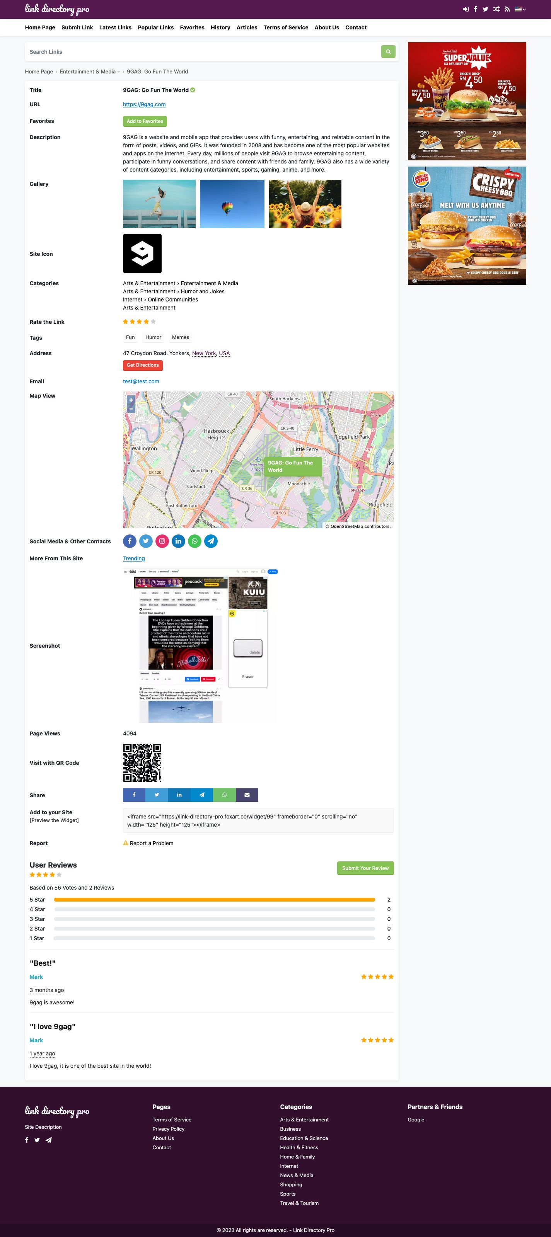
Task: Open the Online Communities category link
Action: point(173,299)
